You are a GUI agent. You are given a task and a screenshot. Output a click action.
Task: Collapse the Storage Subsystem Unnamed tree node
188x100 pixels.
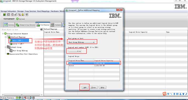(3, 34)
